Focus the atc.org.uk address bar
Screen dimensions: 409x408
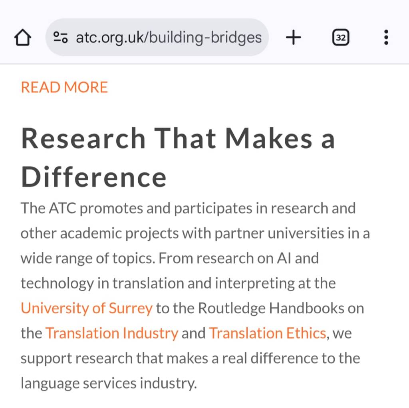(x=169, y=38)
